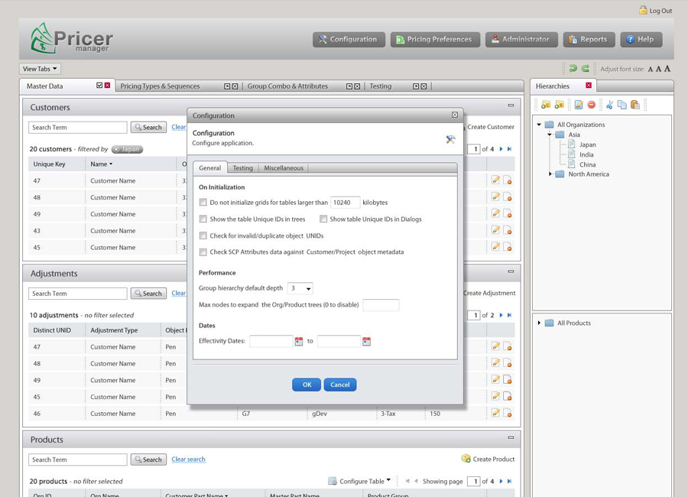Open calendar picker for Effectivity end date
The image size is (688, 497).
366,341
